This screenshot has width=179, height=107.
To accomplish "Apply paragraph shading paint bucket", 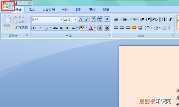I will pyautogui.click(x=156, y=28).
